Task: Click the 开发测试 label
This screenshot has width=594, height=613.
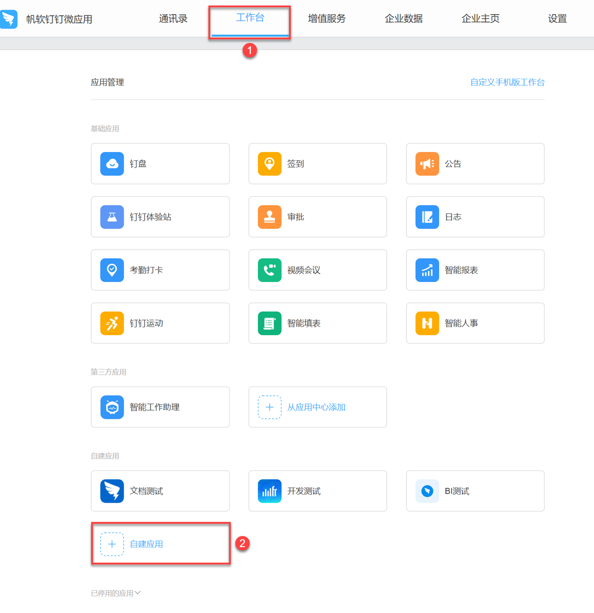Action: (x=304, y=491)
